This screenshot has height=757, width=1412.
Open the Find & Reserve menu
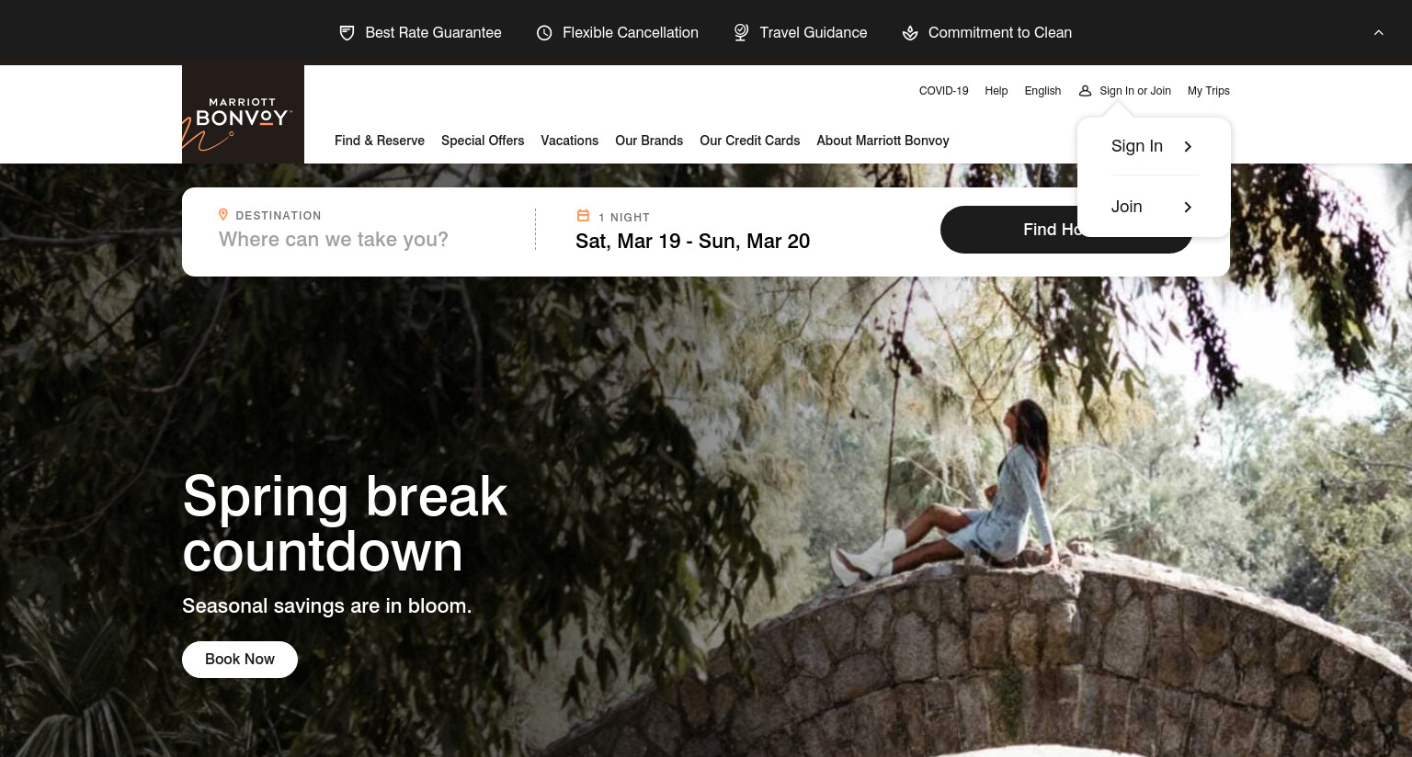tap(380, 141)
